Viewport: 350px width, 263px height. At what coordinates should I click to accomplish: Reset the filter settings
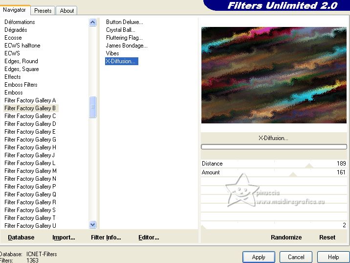pos(327,237)
